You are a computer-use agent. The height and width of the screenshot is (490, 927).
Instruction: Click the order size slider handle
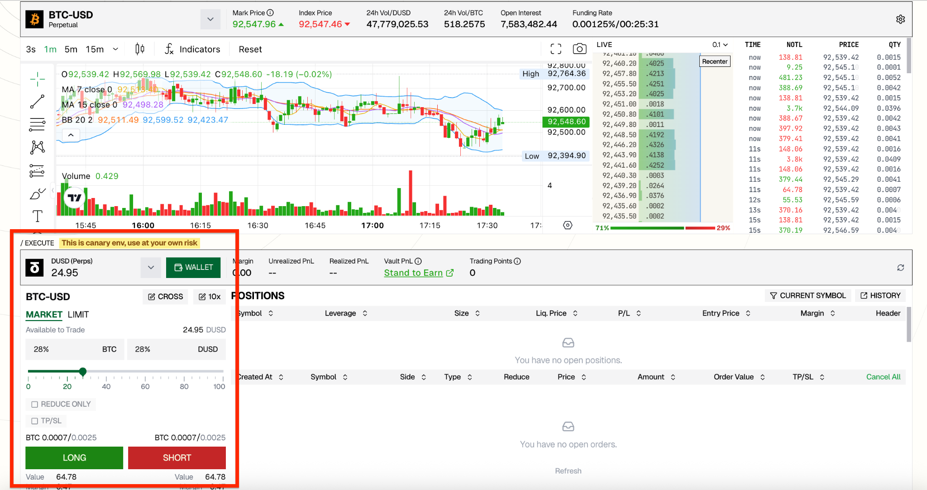click(83, 372)
